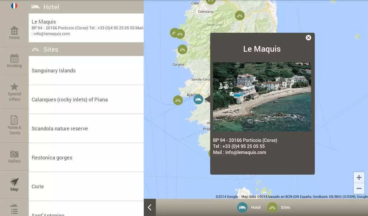
Task: Toggle the Sites legend filter
Action: pyautogui.click(x=279, y=207)
